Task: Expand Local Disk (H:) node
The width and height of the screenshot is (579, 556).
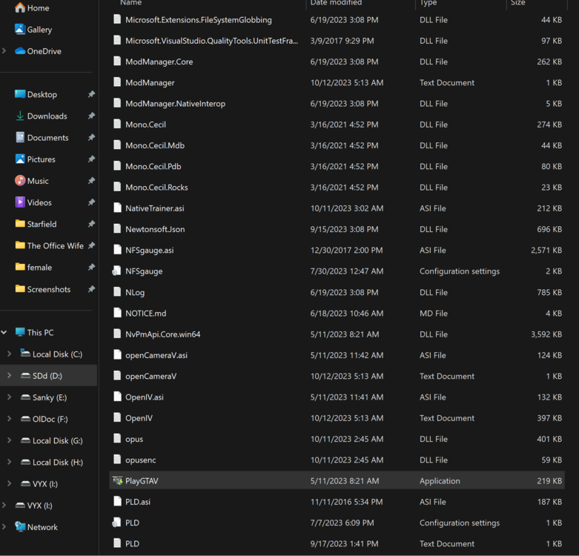Action: [x=9, y=462]
